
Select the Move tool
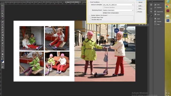pyautogui.click(x=2, y=5)
